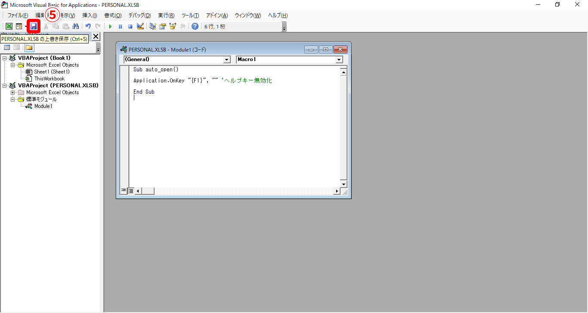Click code window scroll left arrow

coord(138,191)
